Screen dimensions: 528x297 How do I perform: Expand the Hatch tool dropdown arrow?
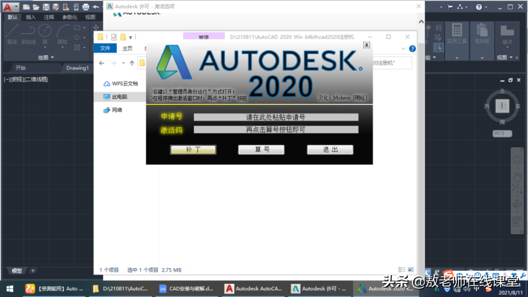pos(84,47)
